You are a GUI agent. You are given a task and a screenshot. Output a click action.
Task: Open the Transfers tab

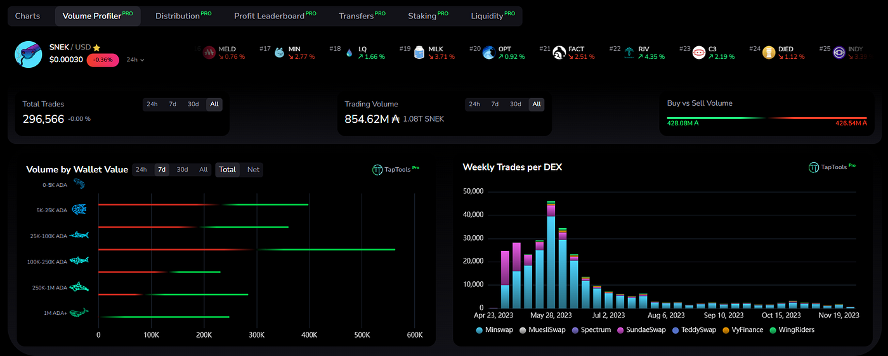[x=362, y=16]
